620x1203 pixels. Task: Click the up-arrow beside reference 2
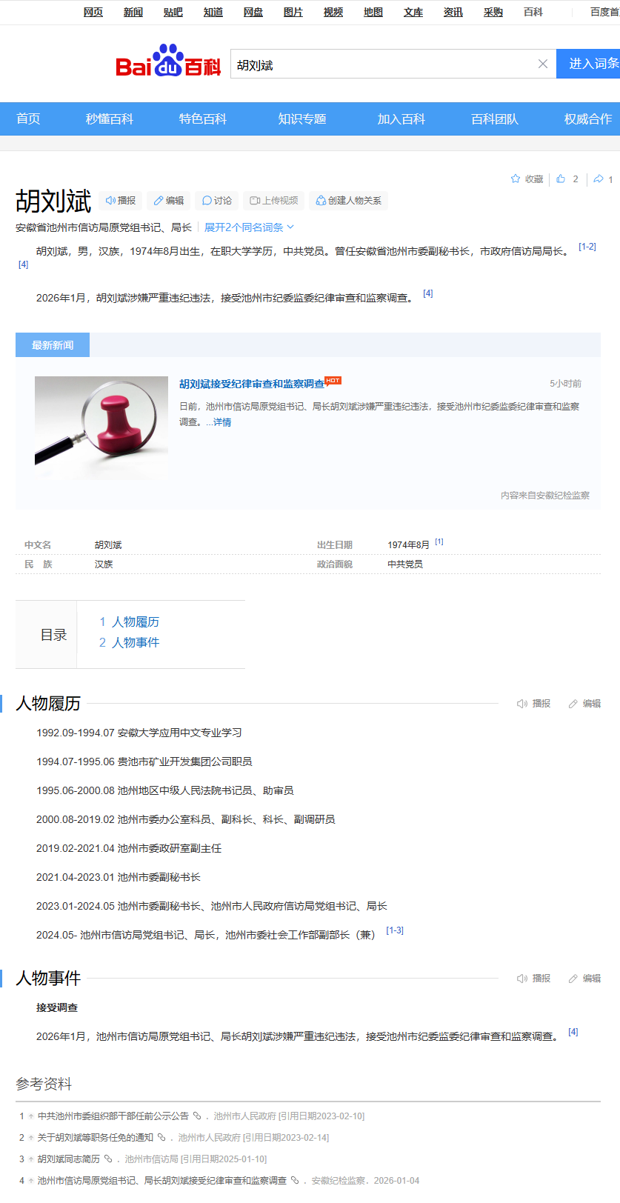coord(31,1138)
